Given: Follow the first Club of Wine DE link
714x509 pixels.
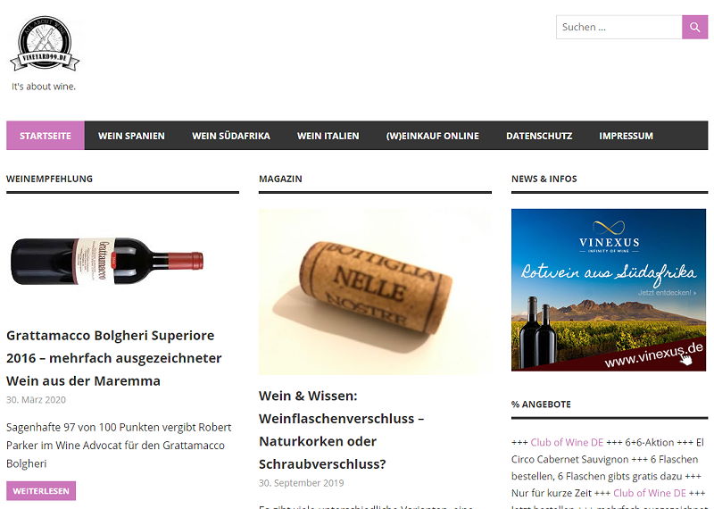Looking at the screenshot, I should click(567, 442).
